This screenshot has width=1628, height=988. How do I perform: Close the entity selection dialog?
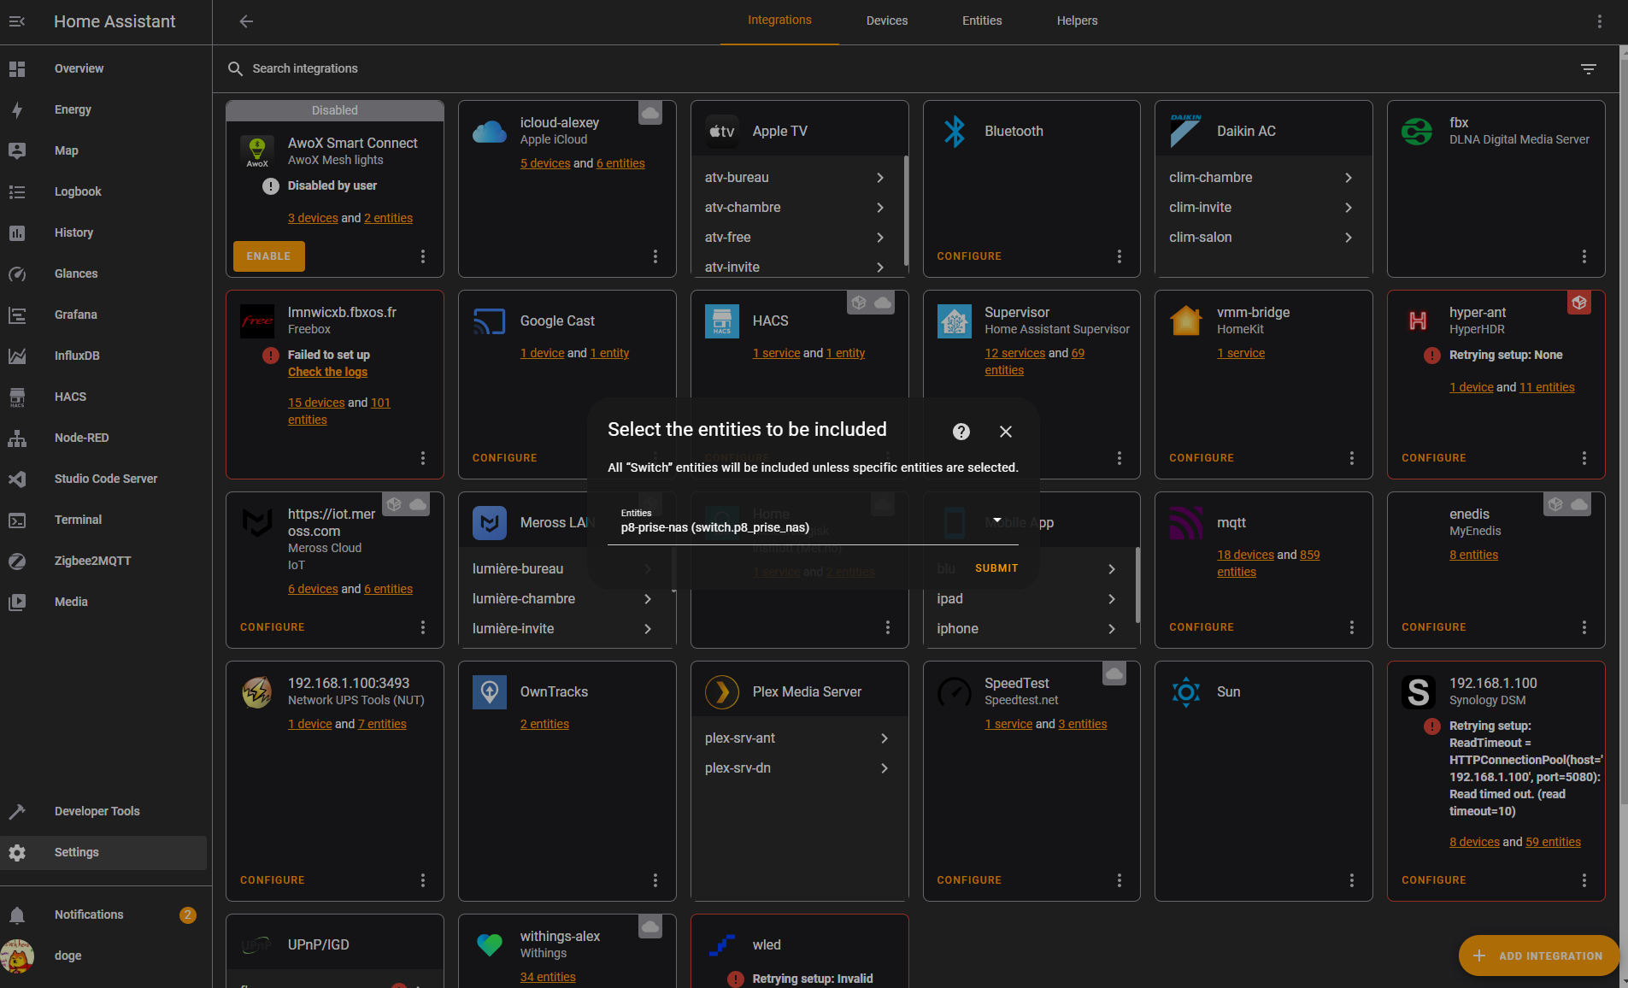(x=1006, y=432)
